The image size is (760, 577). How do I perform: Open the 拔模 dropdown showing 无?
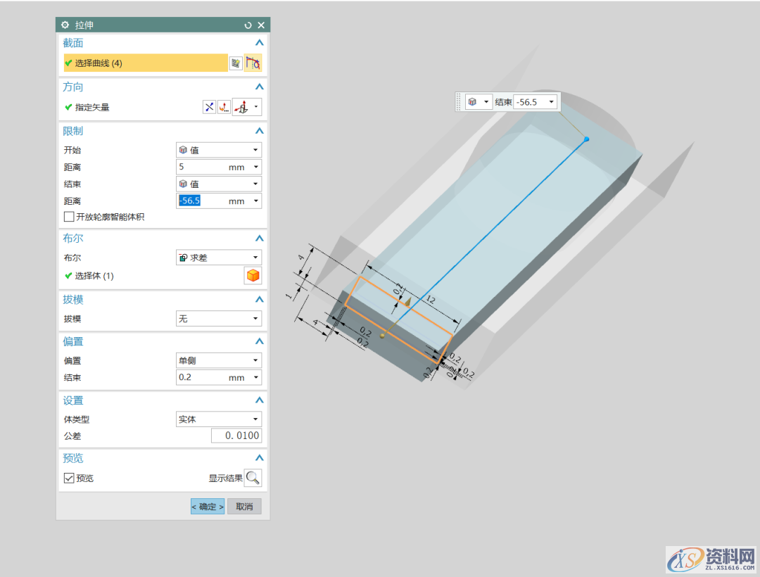click(x=218, y=319)
